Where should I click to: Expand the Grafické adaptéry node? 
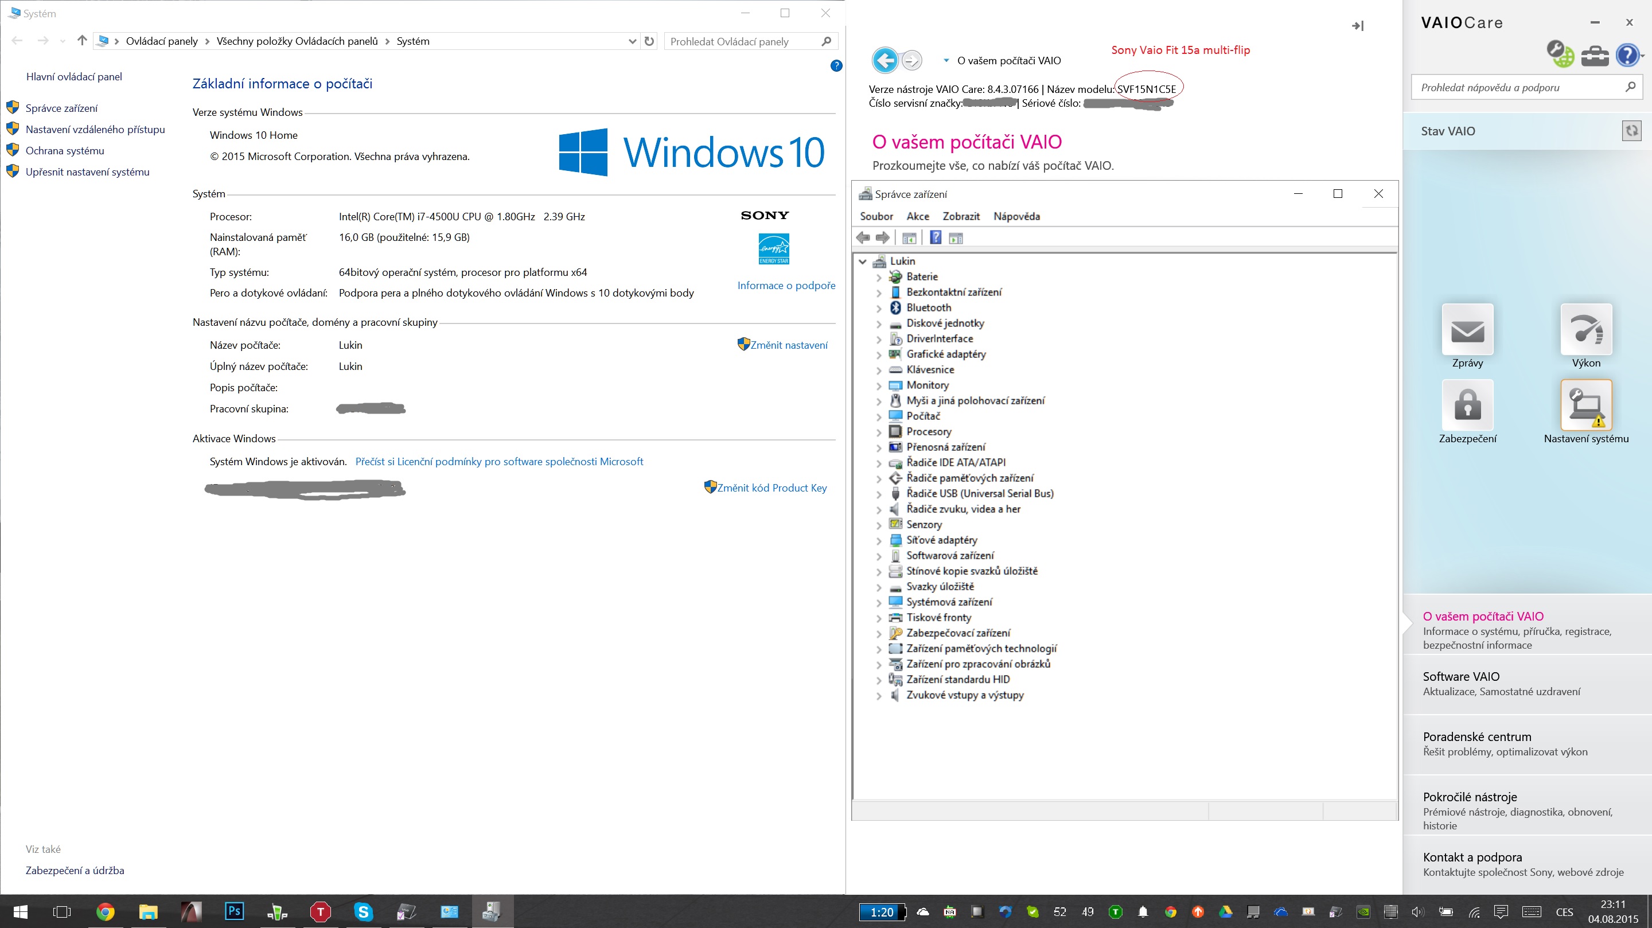879,354
